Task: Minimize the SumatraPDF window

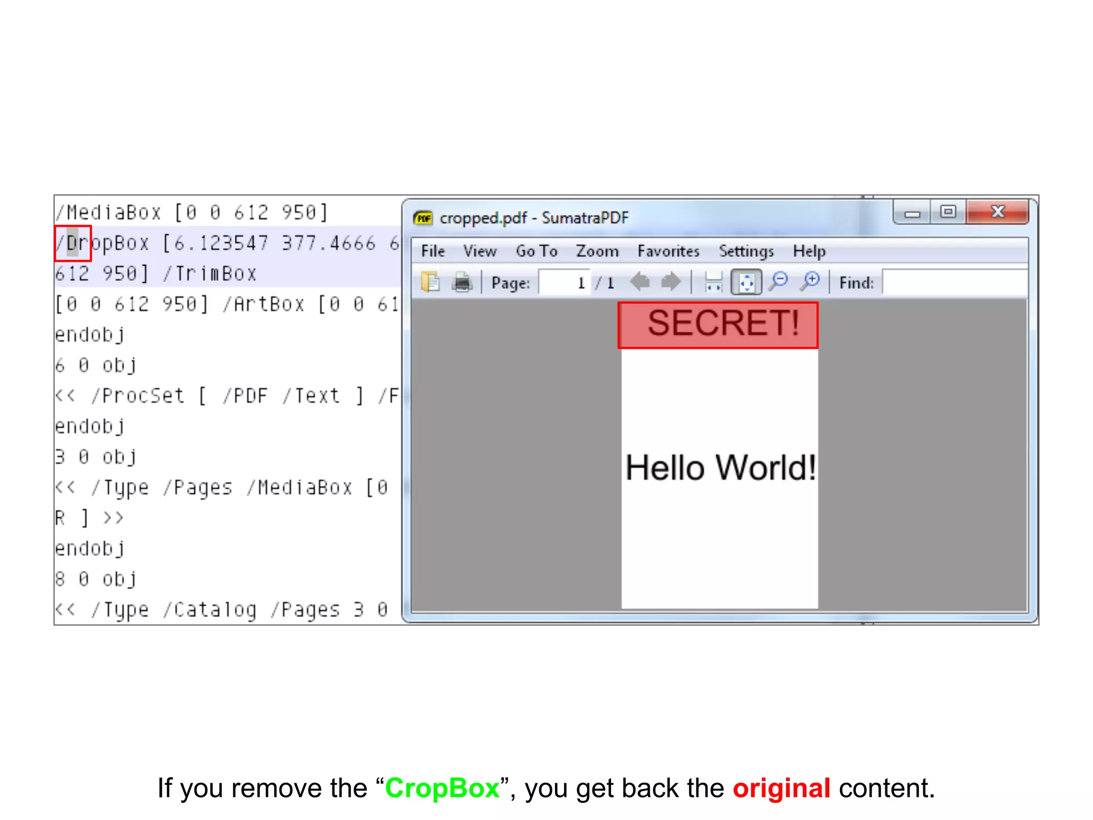Action: click(x=912, y=213)
